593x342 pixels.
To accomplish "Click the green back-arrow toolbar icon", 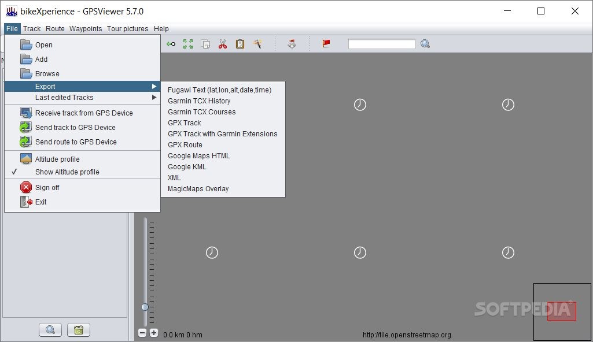I will [171, 44].
